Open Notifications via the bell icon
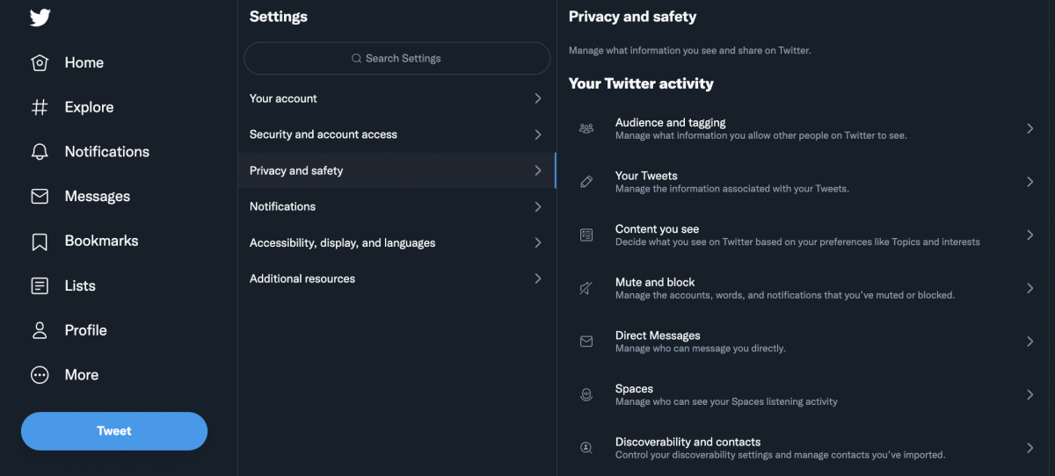 click(x=40, y=152)
